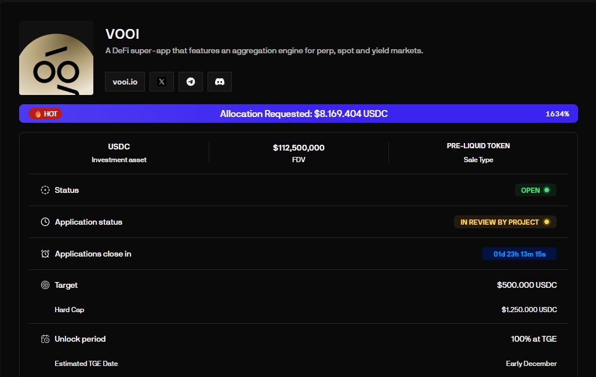596x377 pixels.
Task: Click the IN REVIEW BY PROJECT badge
Action: (505, 222)
